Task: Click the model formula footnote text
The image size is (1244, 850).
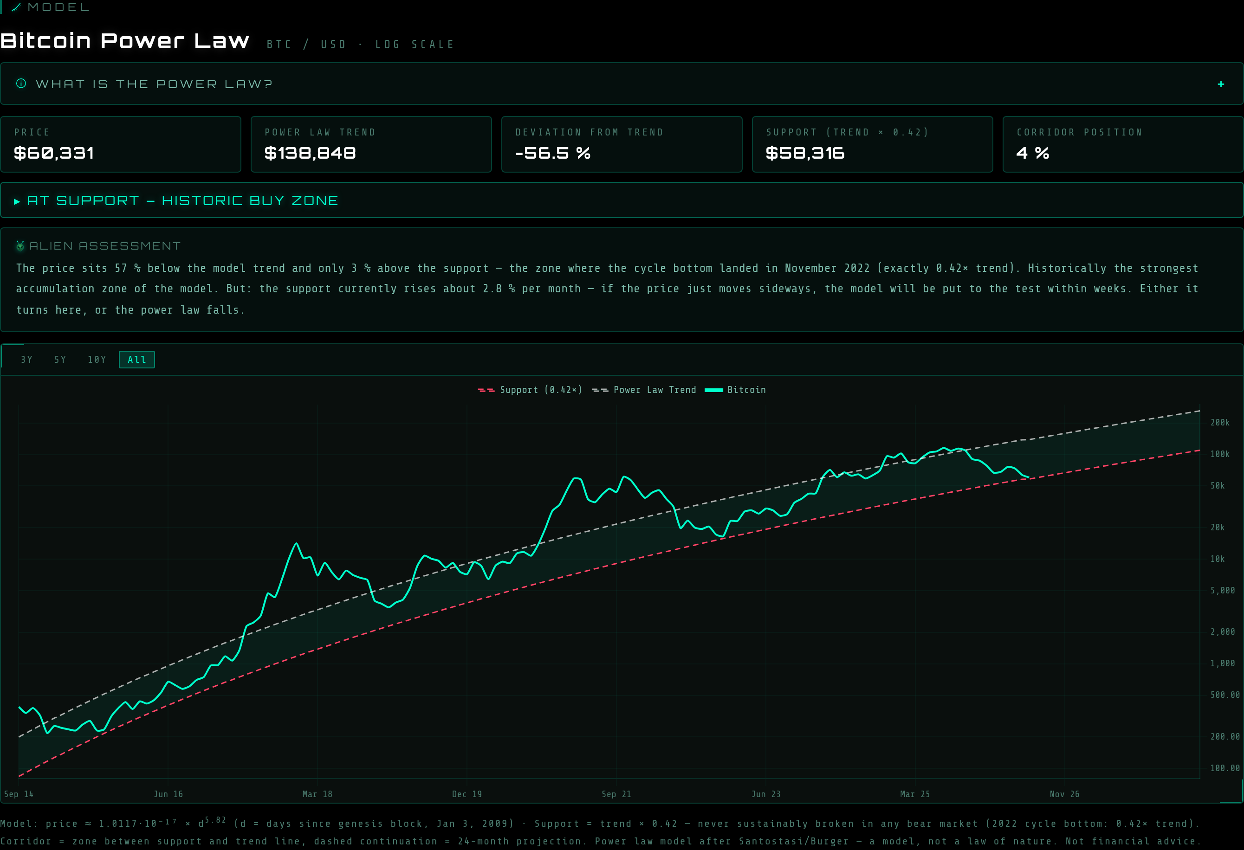Action: pyautogui.click(x=600, y=832)
